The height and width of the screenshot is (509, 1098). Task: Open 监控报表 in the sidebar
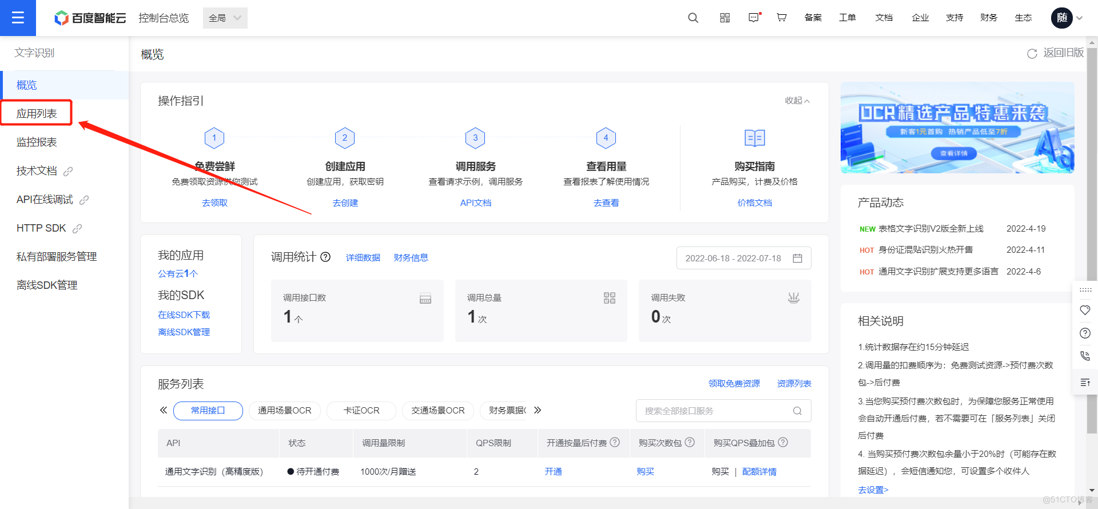coord(37,142)
